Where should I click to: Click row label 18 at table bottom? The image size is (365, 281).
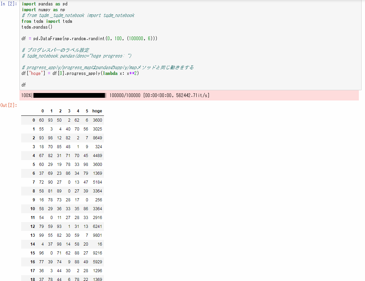[32, 279]
